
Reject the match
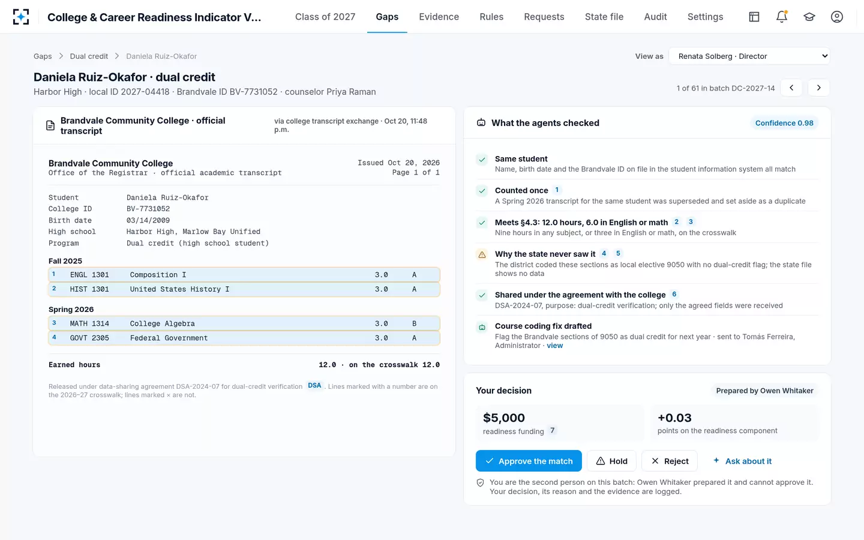(670, 461)
